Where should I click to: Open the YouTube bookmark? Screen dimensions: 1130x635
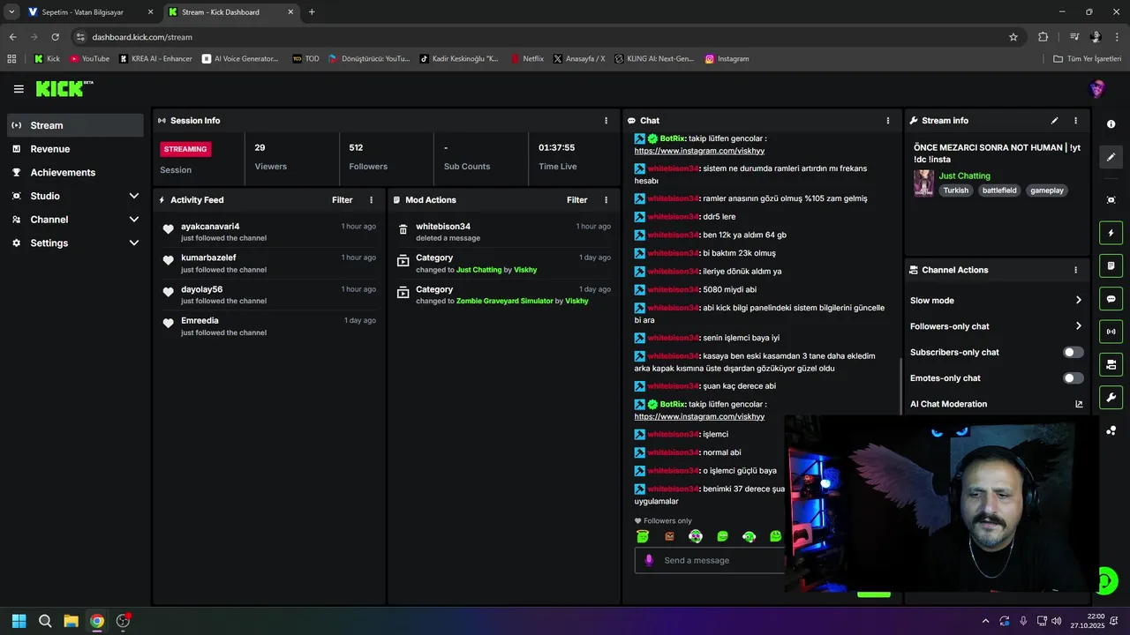[89, 59]
